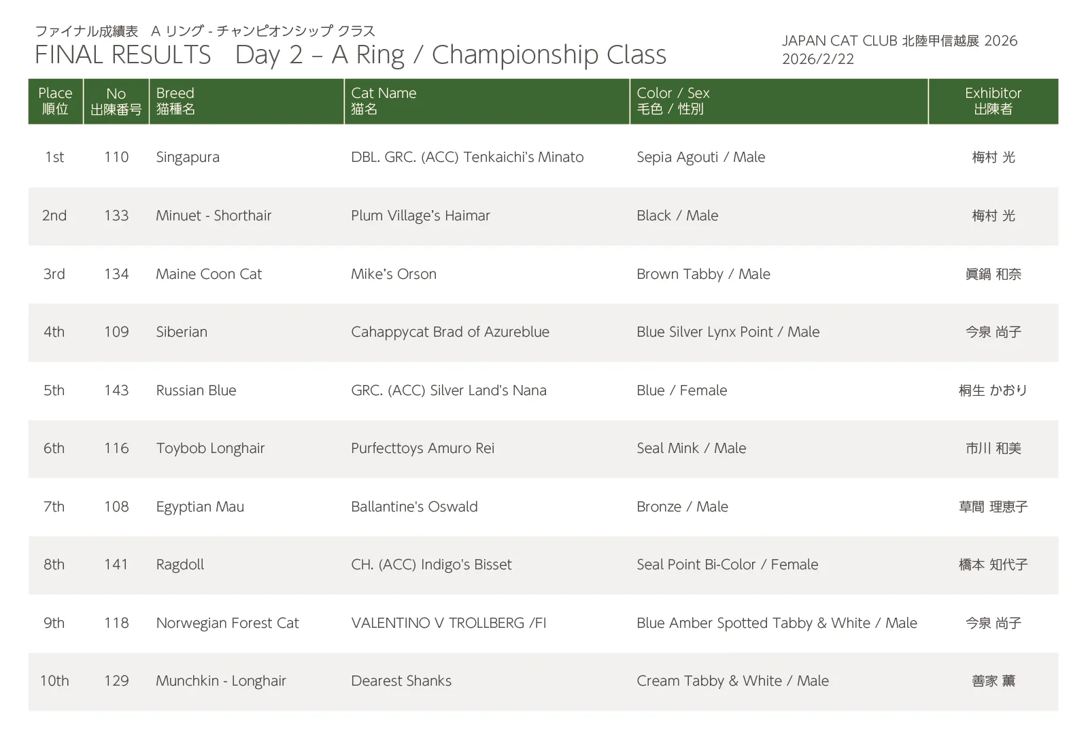Select the 1st place Singapura breed cell
The width and height of the screenshot is (1088, 736).
tap(188, 157)
